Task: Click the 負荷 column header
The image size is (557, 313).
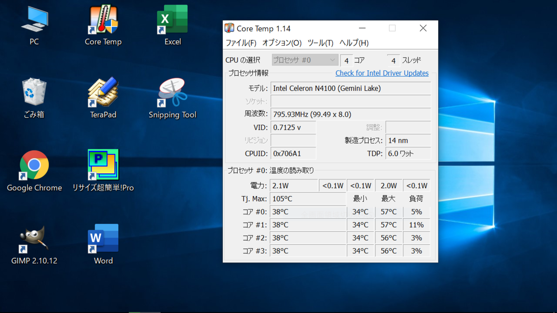Action: pos(416,199)
